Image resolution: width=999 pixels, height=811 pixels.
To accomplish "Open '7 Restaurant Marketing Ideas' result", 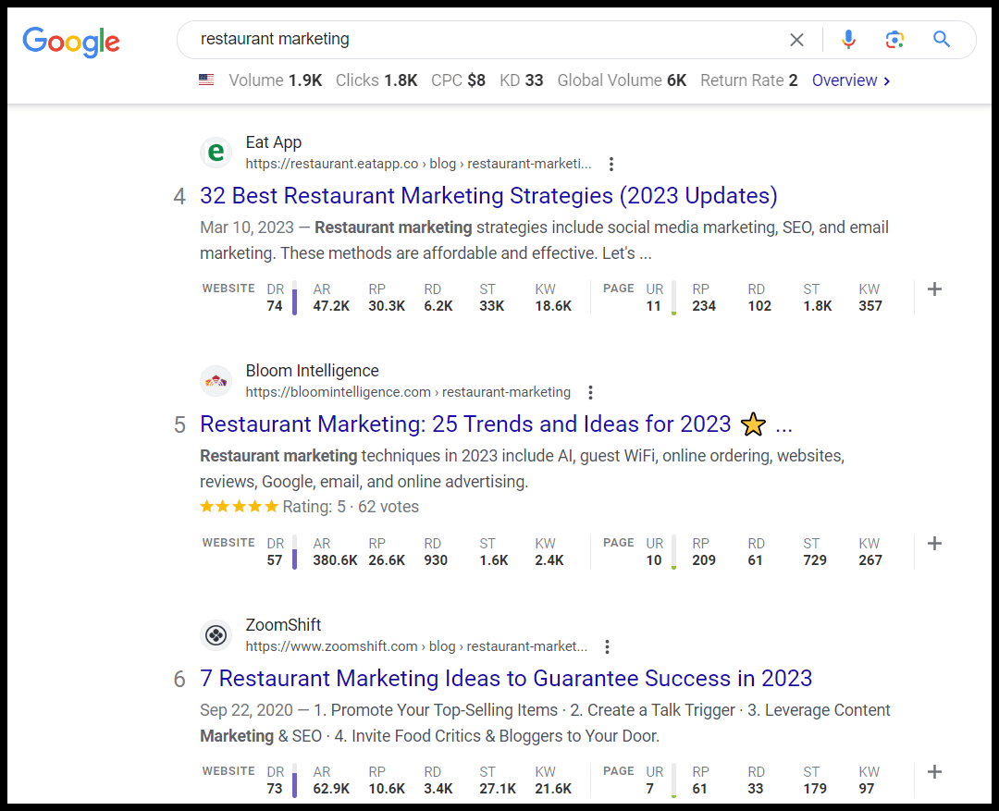I will 506,679.
